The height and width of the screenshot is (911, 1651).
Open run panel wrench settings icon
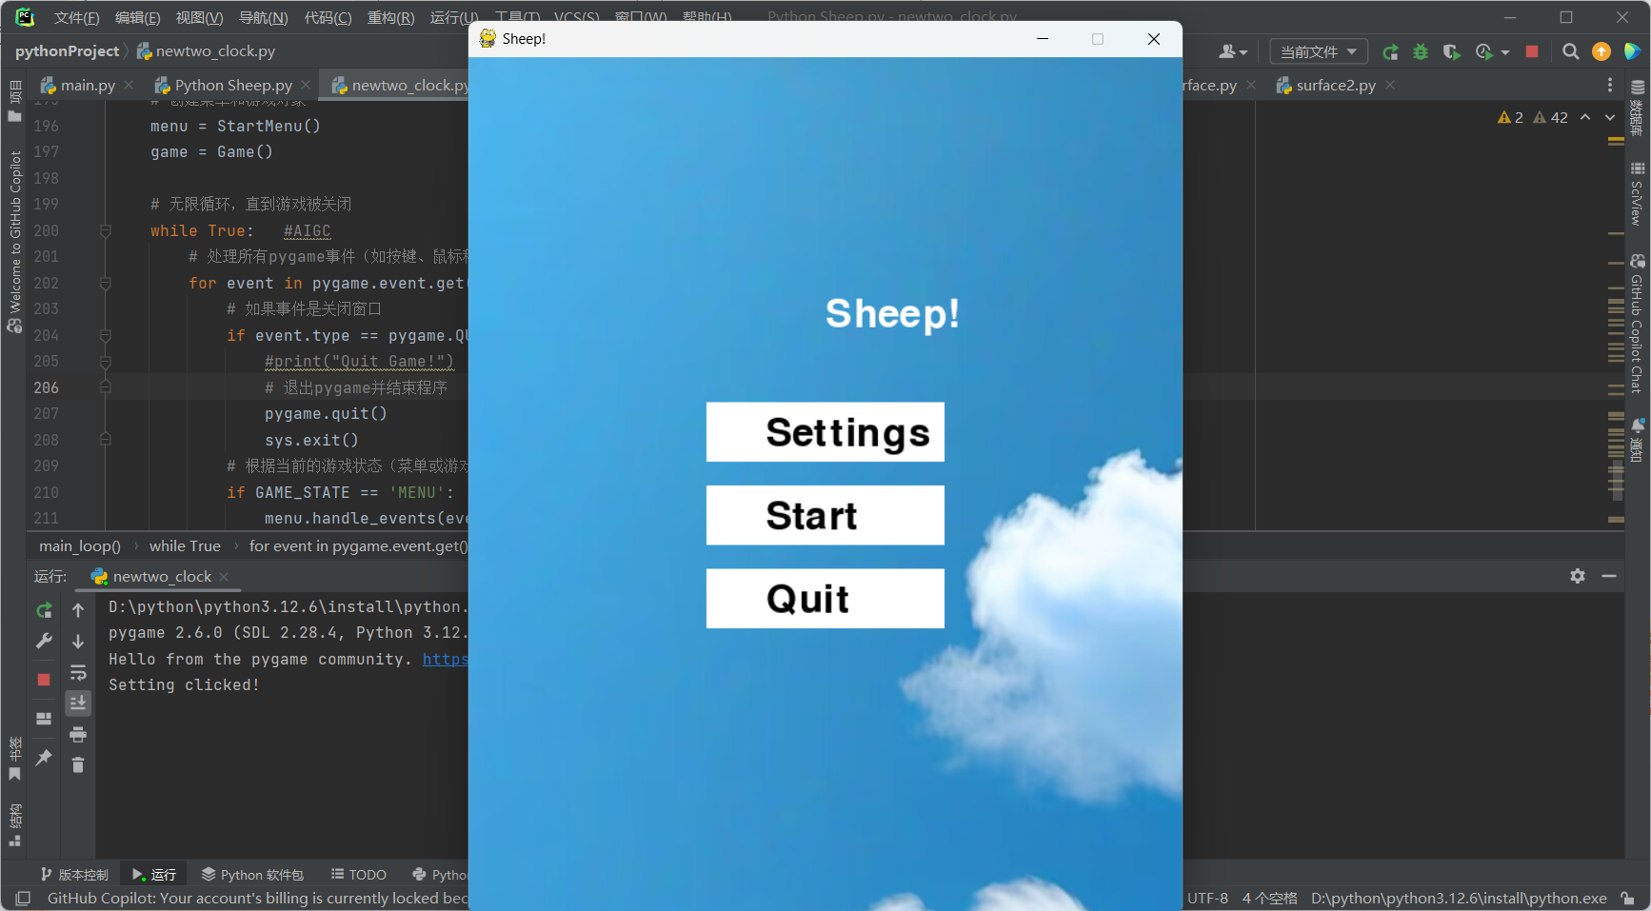pyautogui.click(x=44, y=642)
